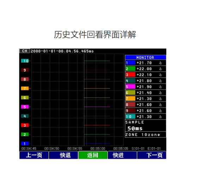
Task: Click the 00:05:00 time axis label
Action: pos(98,149)
